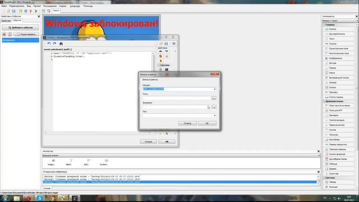Open the Сервис menu

click(x=63, y=6)
